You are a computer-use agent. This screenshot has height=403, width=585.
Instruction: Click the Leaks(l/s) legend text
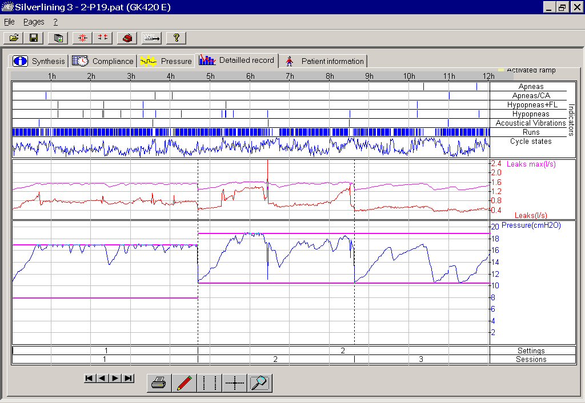531,215
